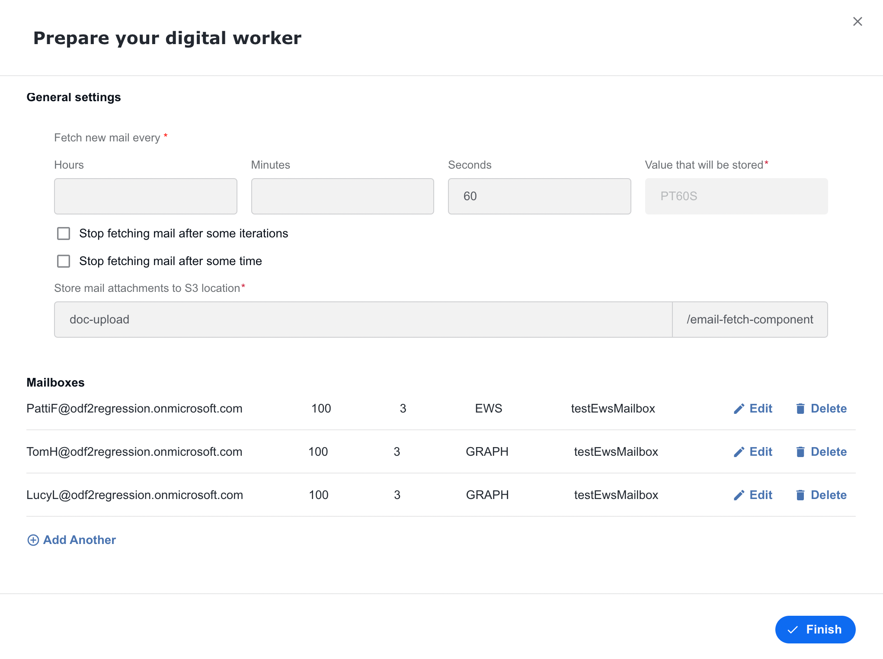This screenshot has height=659, width=883.
Task: Click the trash icon for TomH mailbox
Action: [800, 452]
